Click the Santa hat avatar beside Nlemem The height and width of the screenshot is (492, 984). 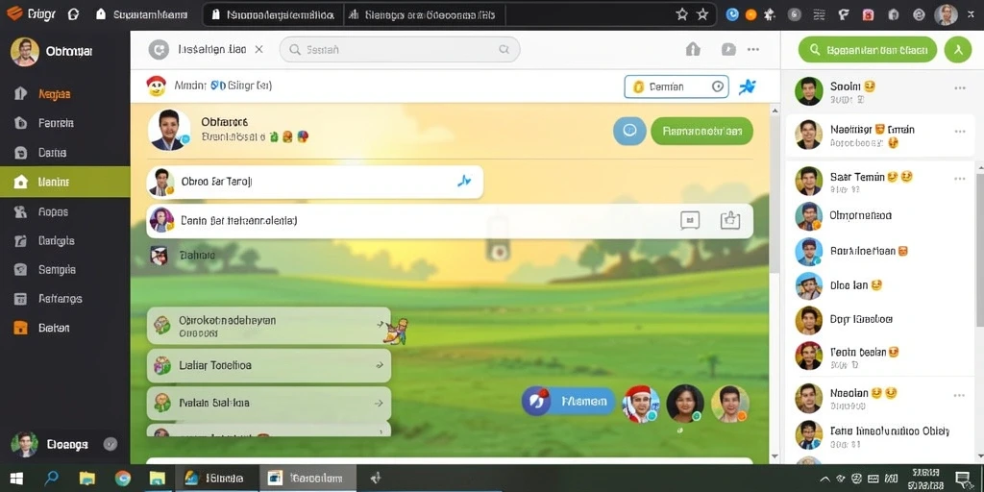(641, 404)
